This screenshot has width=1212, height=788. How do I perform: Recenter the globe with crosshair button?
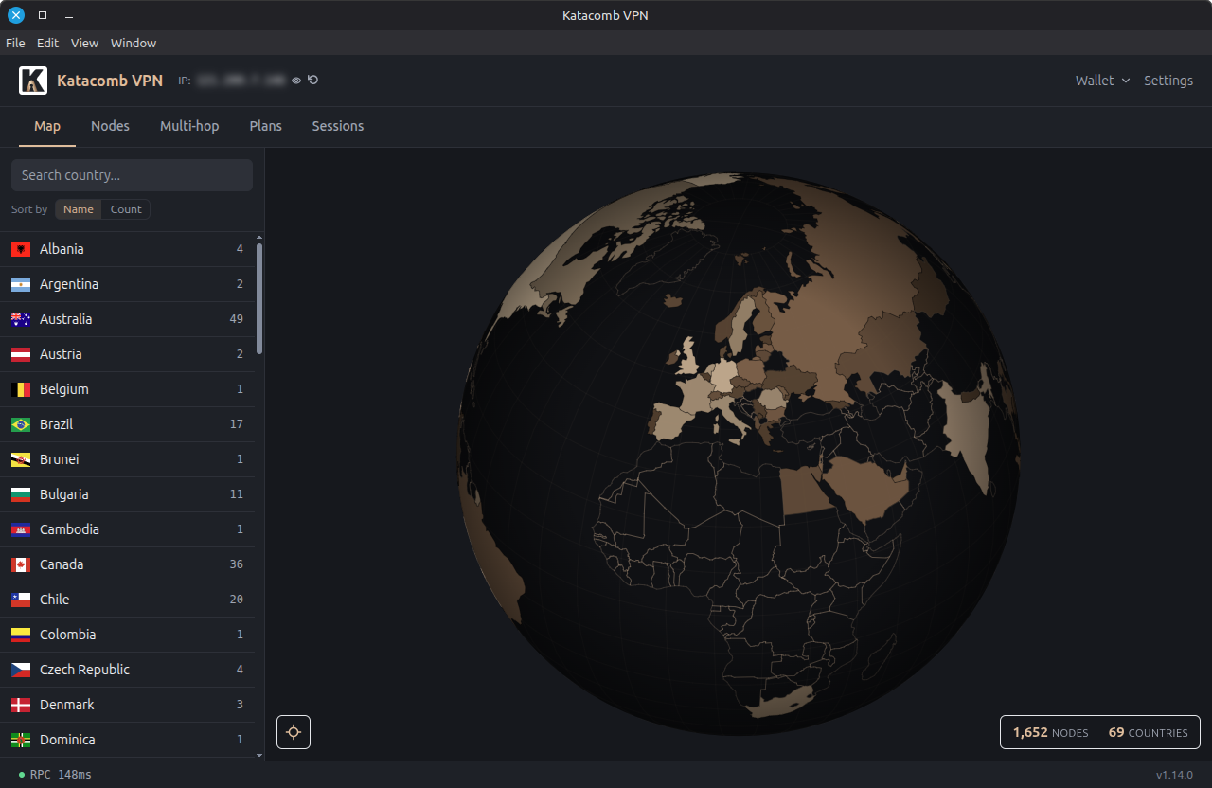(x=294, y=732)
